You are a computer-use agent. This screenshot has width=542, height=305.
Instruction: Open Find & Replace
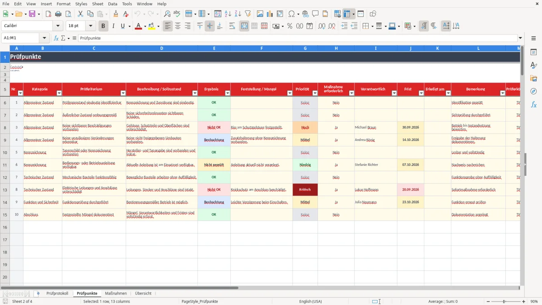167,14
